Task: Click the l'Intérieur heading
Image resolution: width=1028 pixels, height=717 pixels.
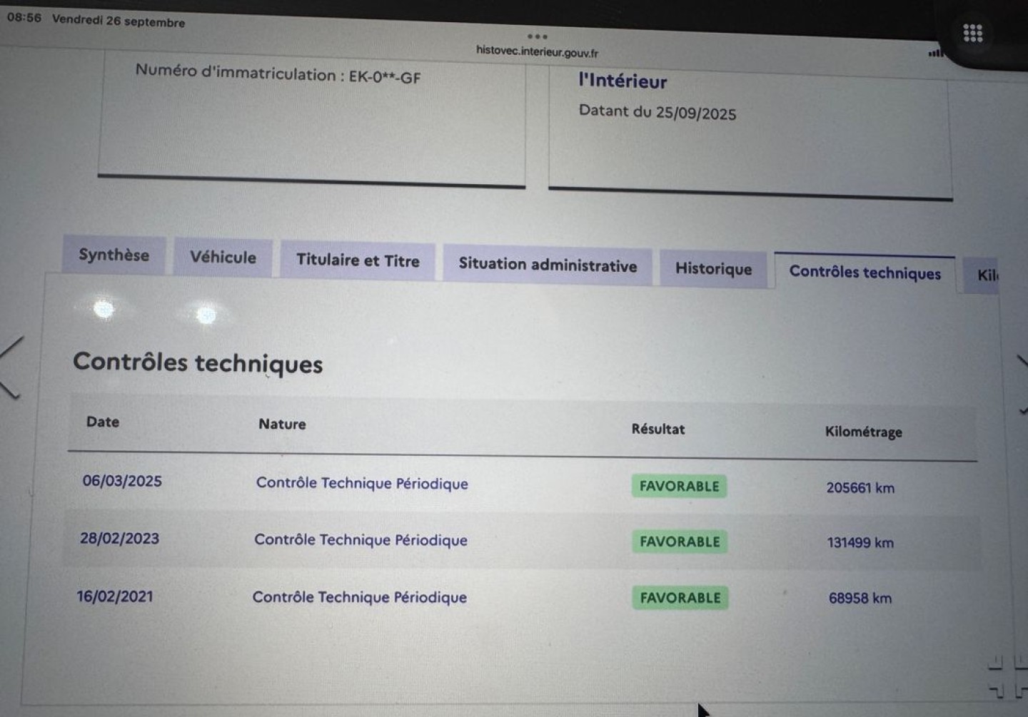Action: tap(623, 81)
